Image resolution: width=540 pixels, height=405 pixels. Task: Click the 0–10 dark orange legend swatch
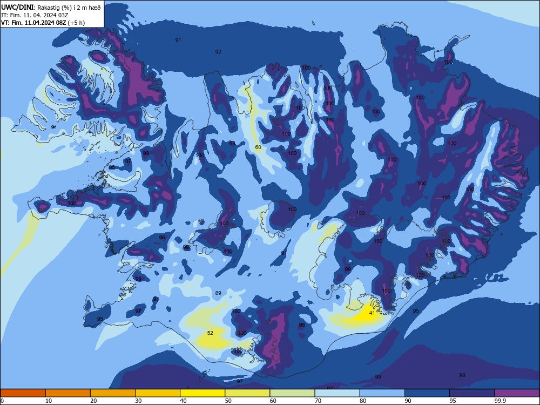23,393
